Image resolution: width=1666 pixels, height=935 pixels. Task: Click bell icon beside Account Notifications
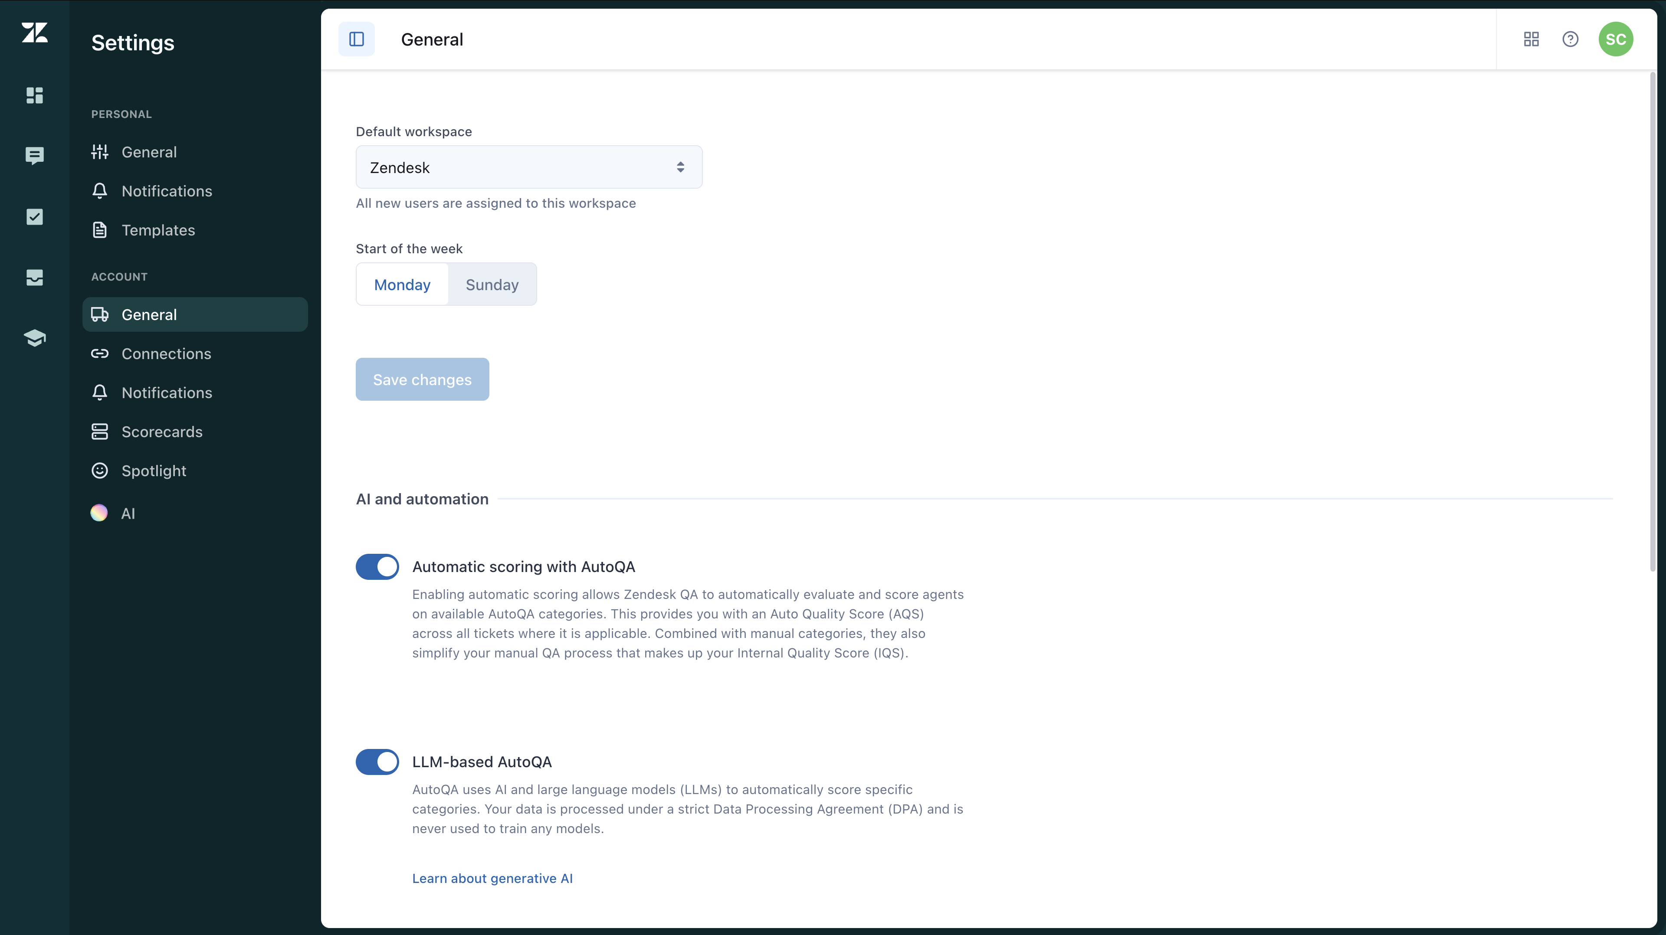pyautogui.click(x=100, y=392)
